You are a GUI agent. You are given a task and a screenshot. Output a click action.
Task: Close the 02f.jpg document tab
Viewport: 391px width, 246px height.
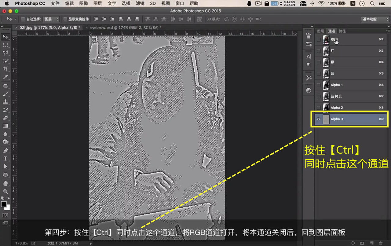(16, 27)
